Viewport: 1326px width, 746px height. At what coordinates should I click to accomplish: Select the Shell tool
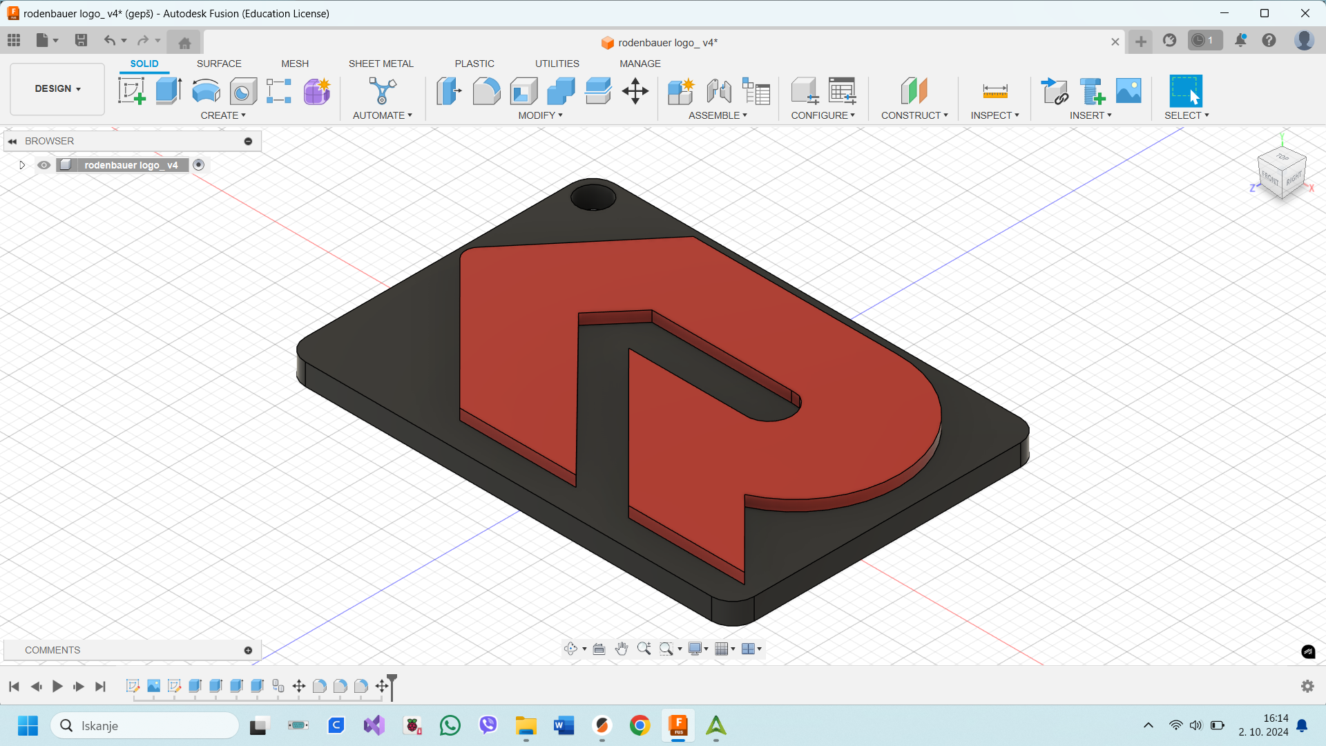coord(524,91)
